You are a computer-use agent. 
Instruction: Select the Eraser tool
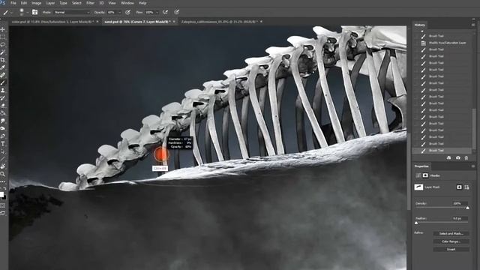click(x=3, y=106)
